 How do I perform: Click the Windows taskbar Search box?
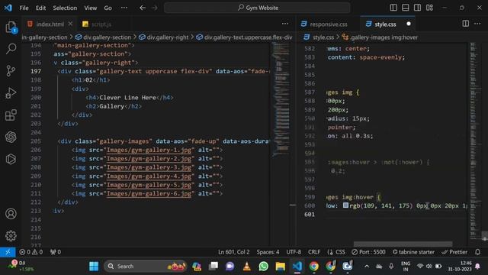[146, 266]
